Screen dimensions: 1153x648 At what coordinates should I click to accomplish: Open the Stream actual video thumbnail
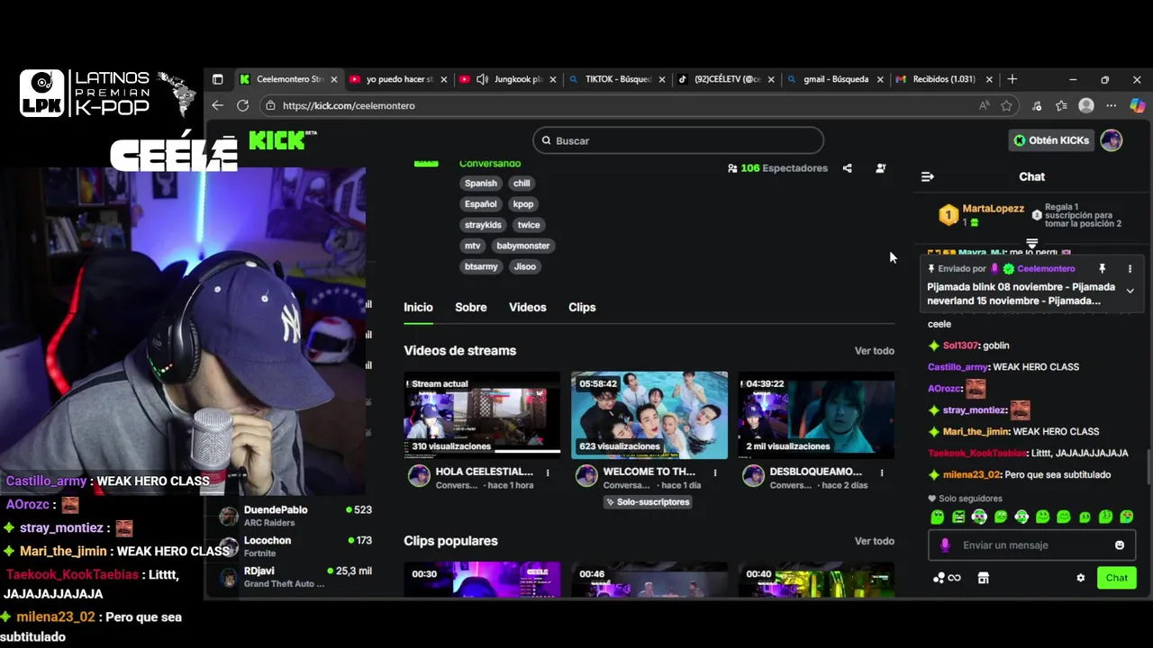(x=482, y=415)
